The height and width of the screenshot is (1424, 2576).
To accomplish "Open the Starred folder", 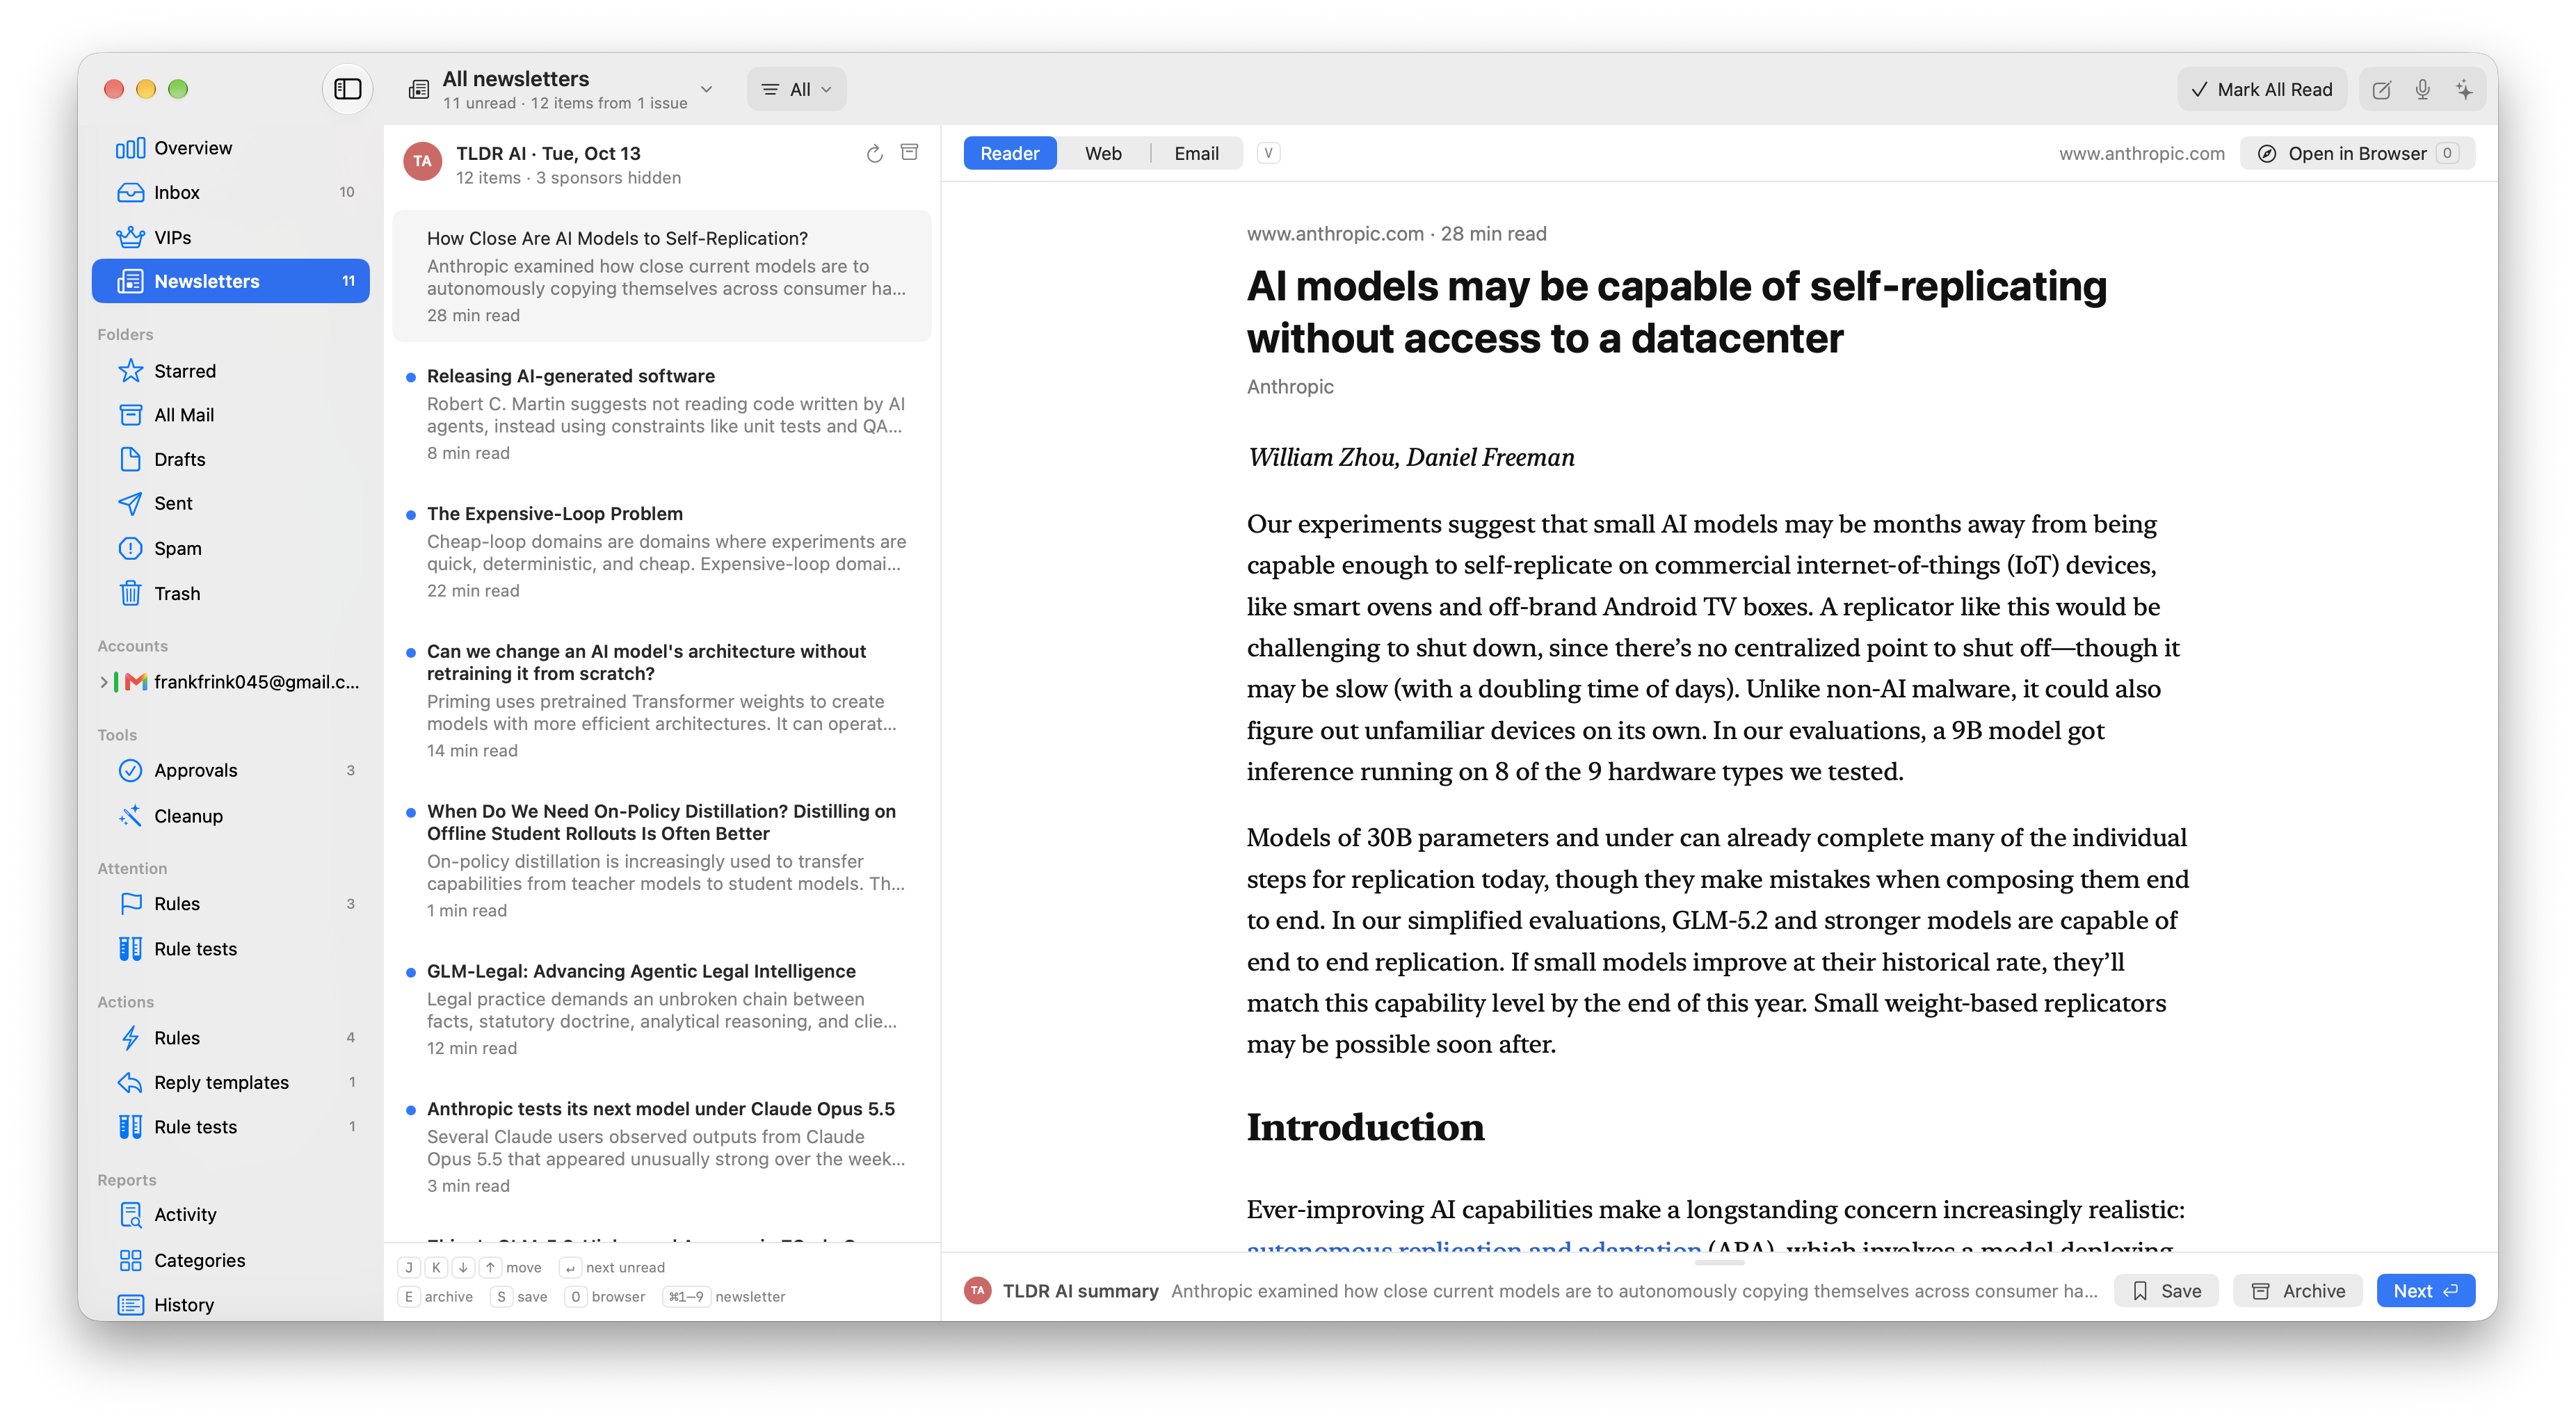I will pyautogui.click(x=231, y=371).
